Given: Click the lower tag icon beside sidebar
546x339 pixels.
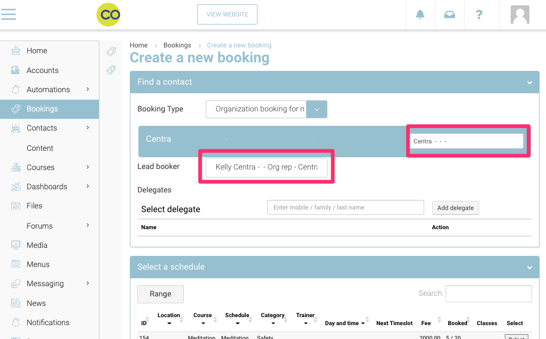Looking at the screenshot, I should tap(111, 70).
